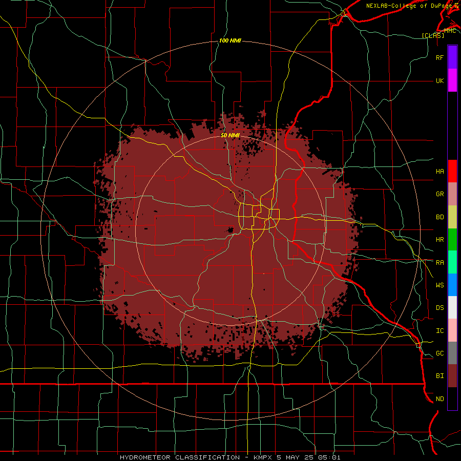Click the 05:01 timestamp in the caption
This screenshot has height=461, width=461.
pos(329,457)
